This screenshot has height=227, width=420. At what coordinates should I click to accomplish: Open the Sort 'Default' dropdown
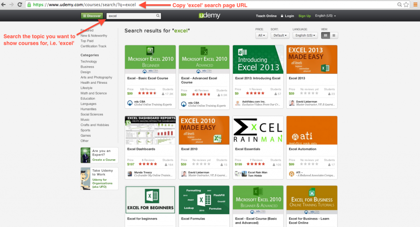(x=280, y=35)
